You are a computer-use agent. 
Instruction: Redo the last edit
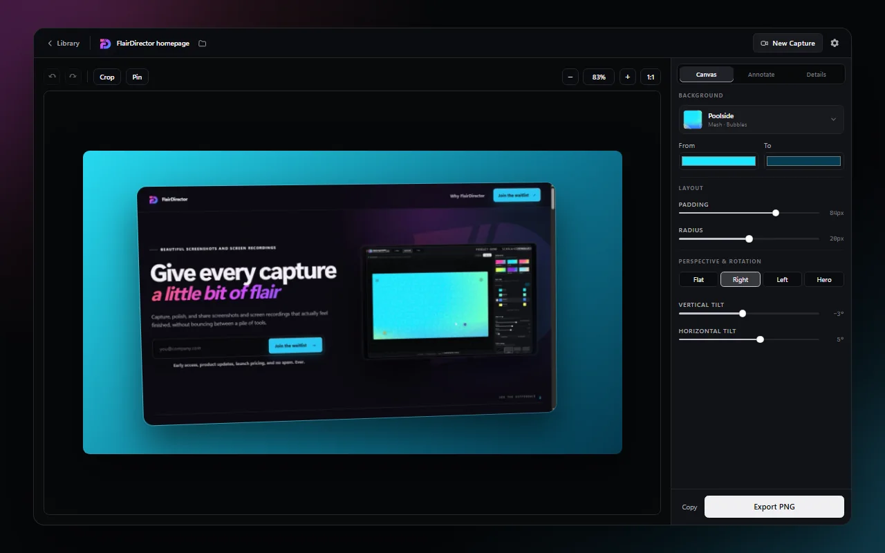click(73, 77)
